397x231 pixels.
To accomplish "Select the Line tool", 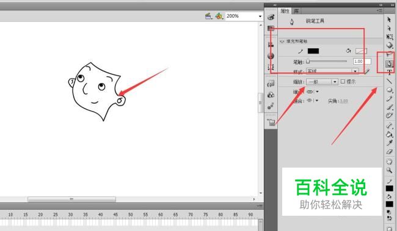I will [390, 81].
